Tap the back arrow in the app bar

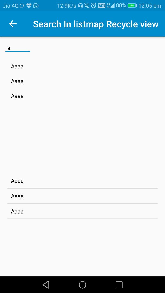click(x=13, y=24)
